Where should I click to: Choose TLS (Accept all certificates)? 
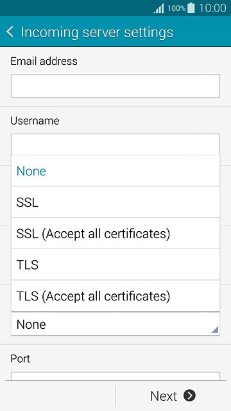[x=116, y=295]
